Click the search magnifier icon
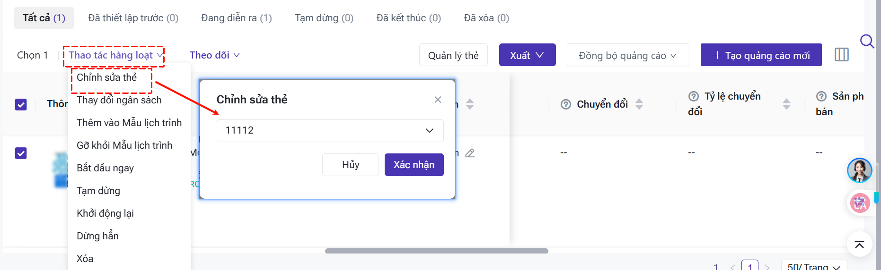The image size is (881, 270). (866, 41)
